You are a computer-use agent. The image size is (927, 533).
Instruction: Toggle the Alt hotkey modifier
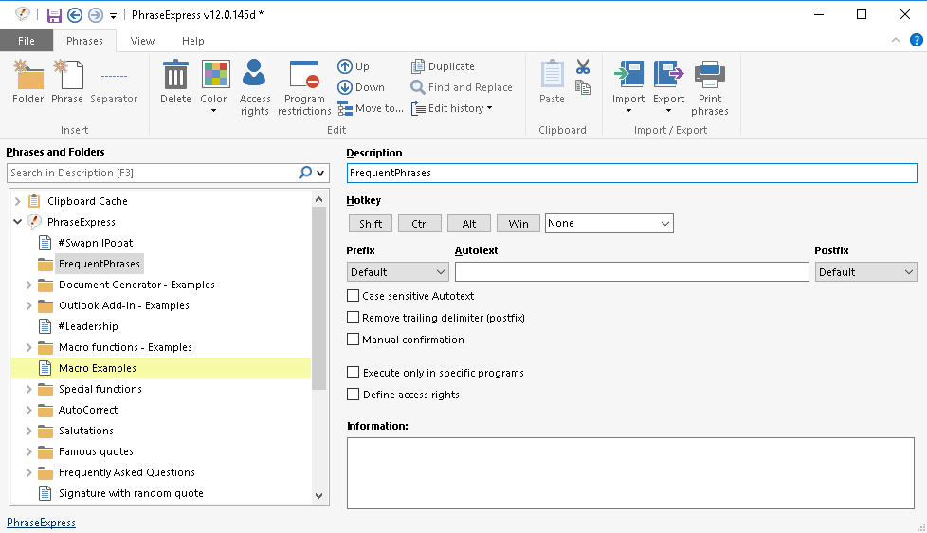pyautogui.click(x=469, y=224)
